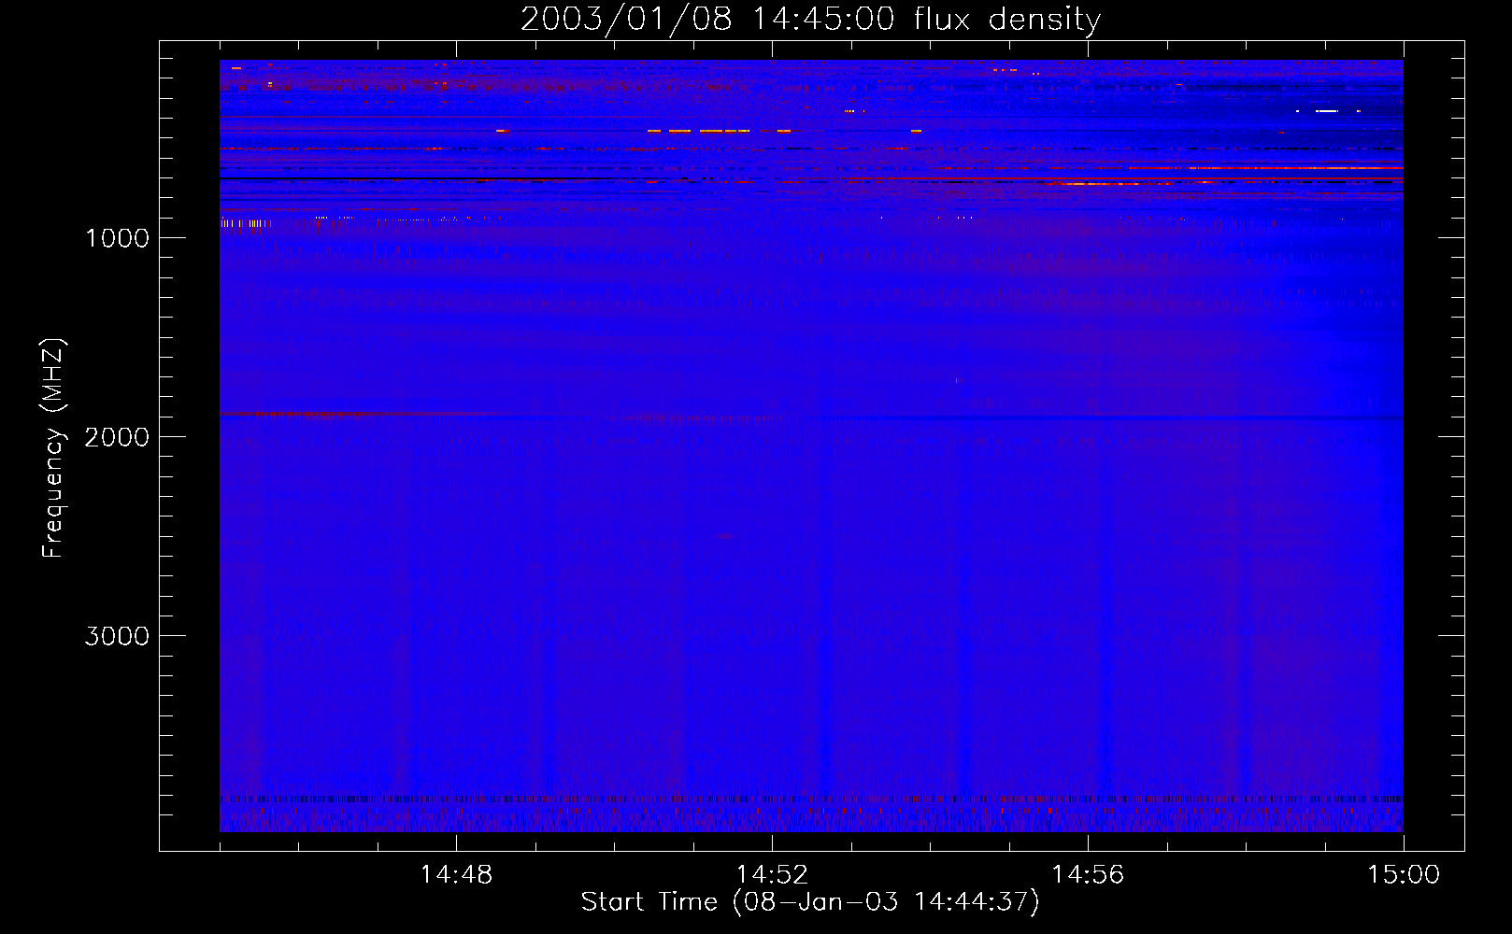This screenshot has width=1512, height=934.
Task: Click the "Start Time (08-Jan-03 14:44:37)" axis label
Action: (810, 902)
